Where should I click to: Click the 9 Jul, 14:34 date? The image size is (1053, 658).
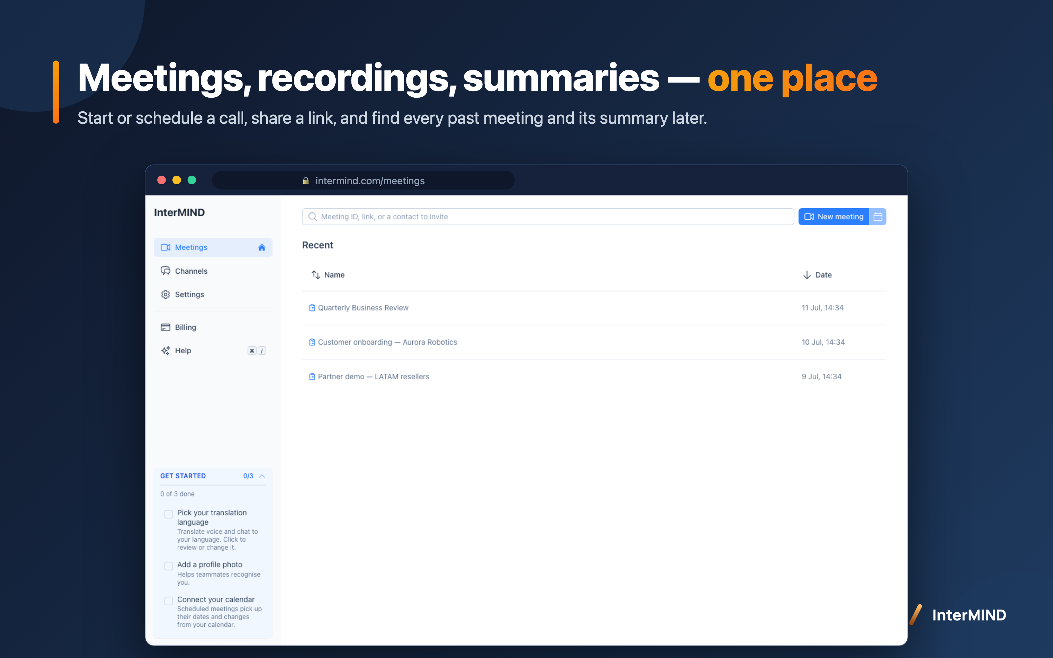822,376
